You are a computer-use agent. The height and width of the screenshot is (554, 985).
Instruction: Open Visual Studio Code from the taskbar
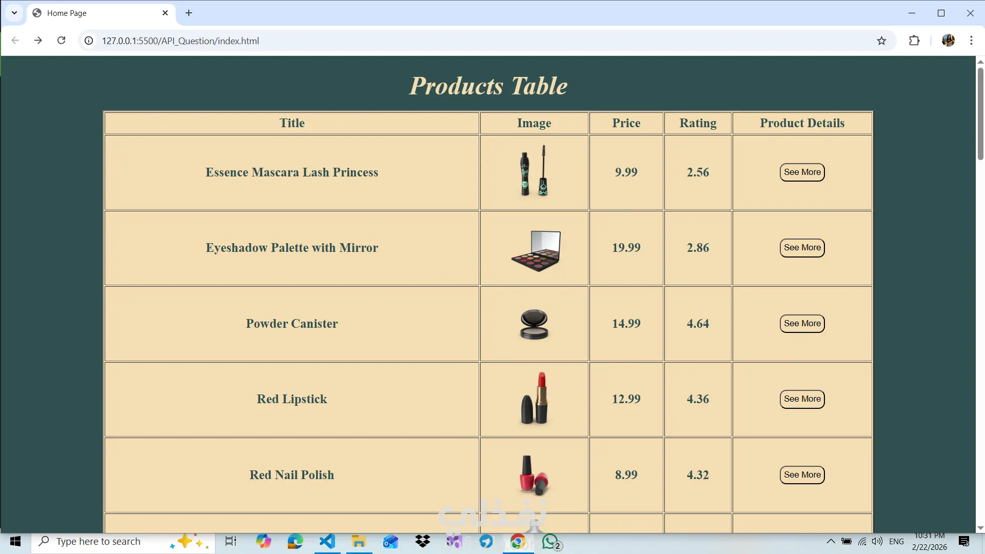[327, 541]
